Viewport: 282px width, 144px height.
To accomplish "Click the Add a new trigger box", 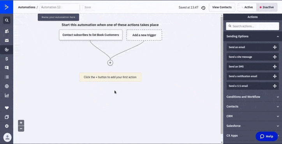I will 144,35.
